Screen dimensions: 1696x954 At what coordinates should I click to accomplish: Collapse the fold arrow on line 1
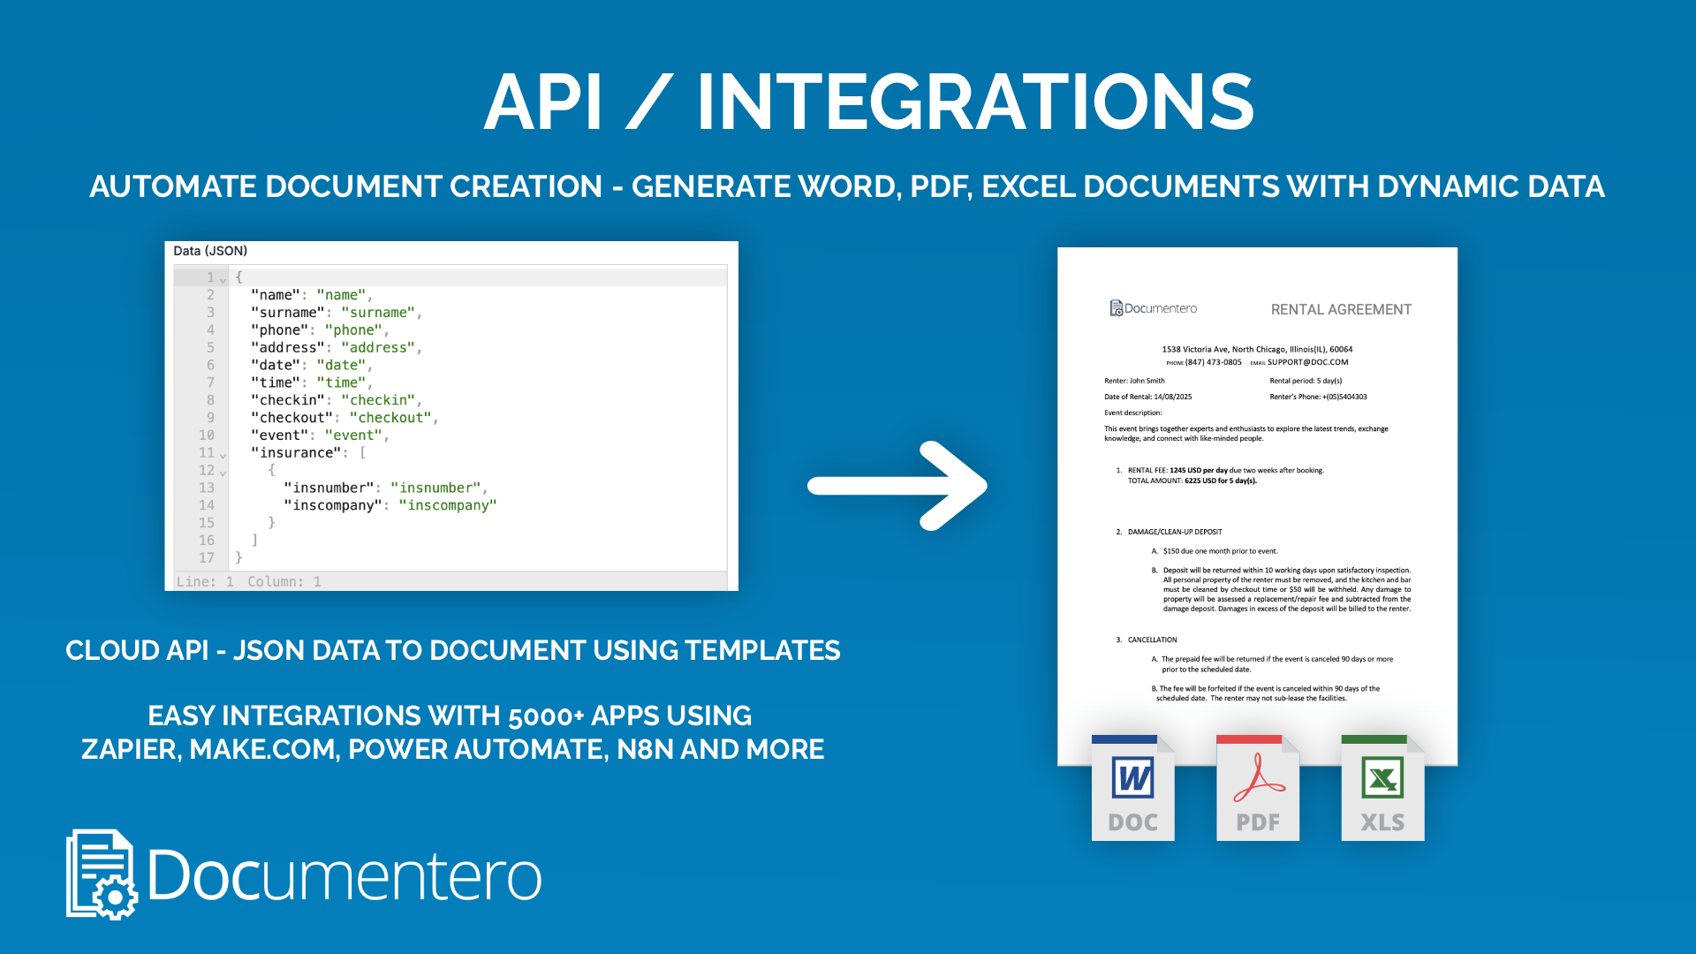pos(223,280)
